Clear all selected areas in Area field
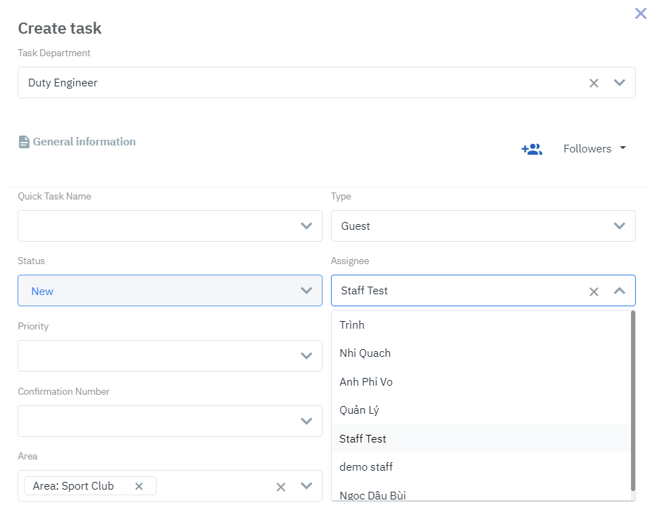 point(280,487)
